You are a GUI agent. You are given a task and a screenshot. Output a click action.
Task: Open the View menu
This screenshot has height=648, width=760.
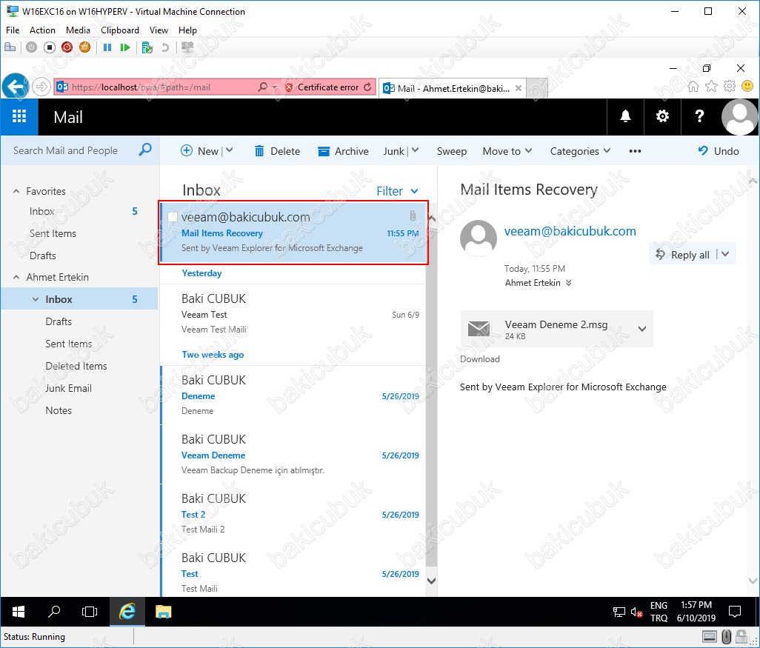[x=159, y=30]
